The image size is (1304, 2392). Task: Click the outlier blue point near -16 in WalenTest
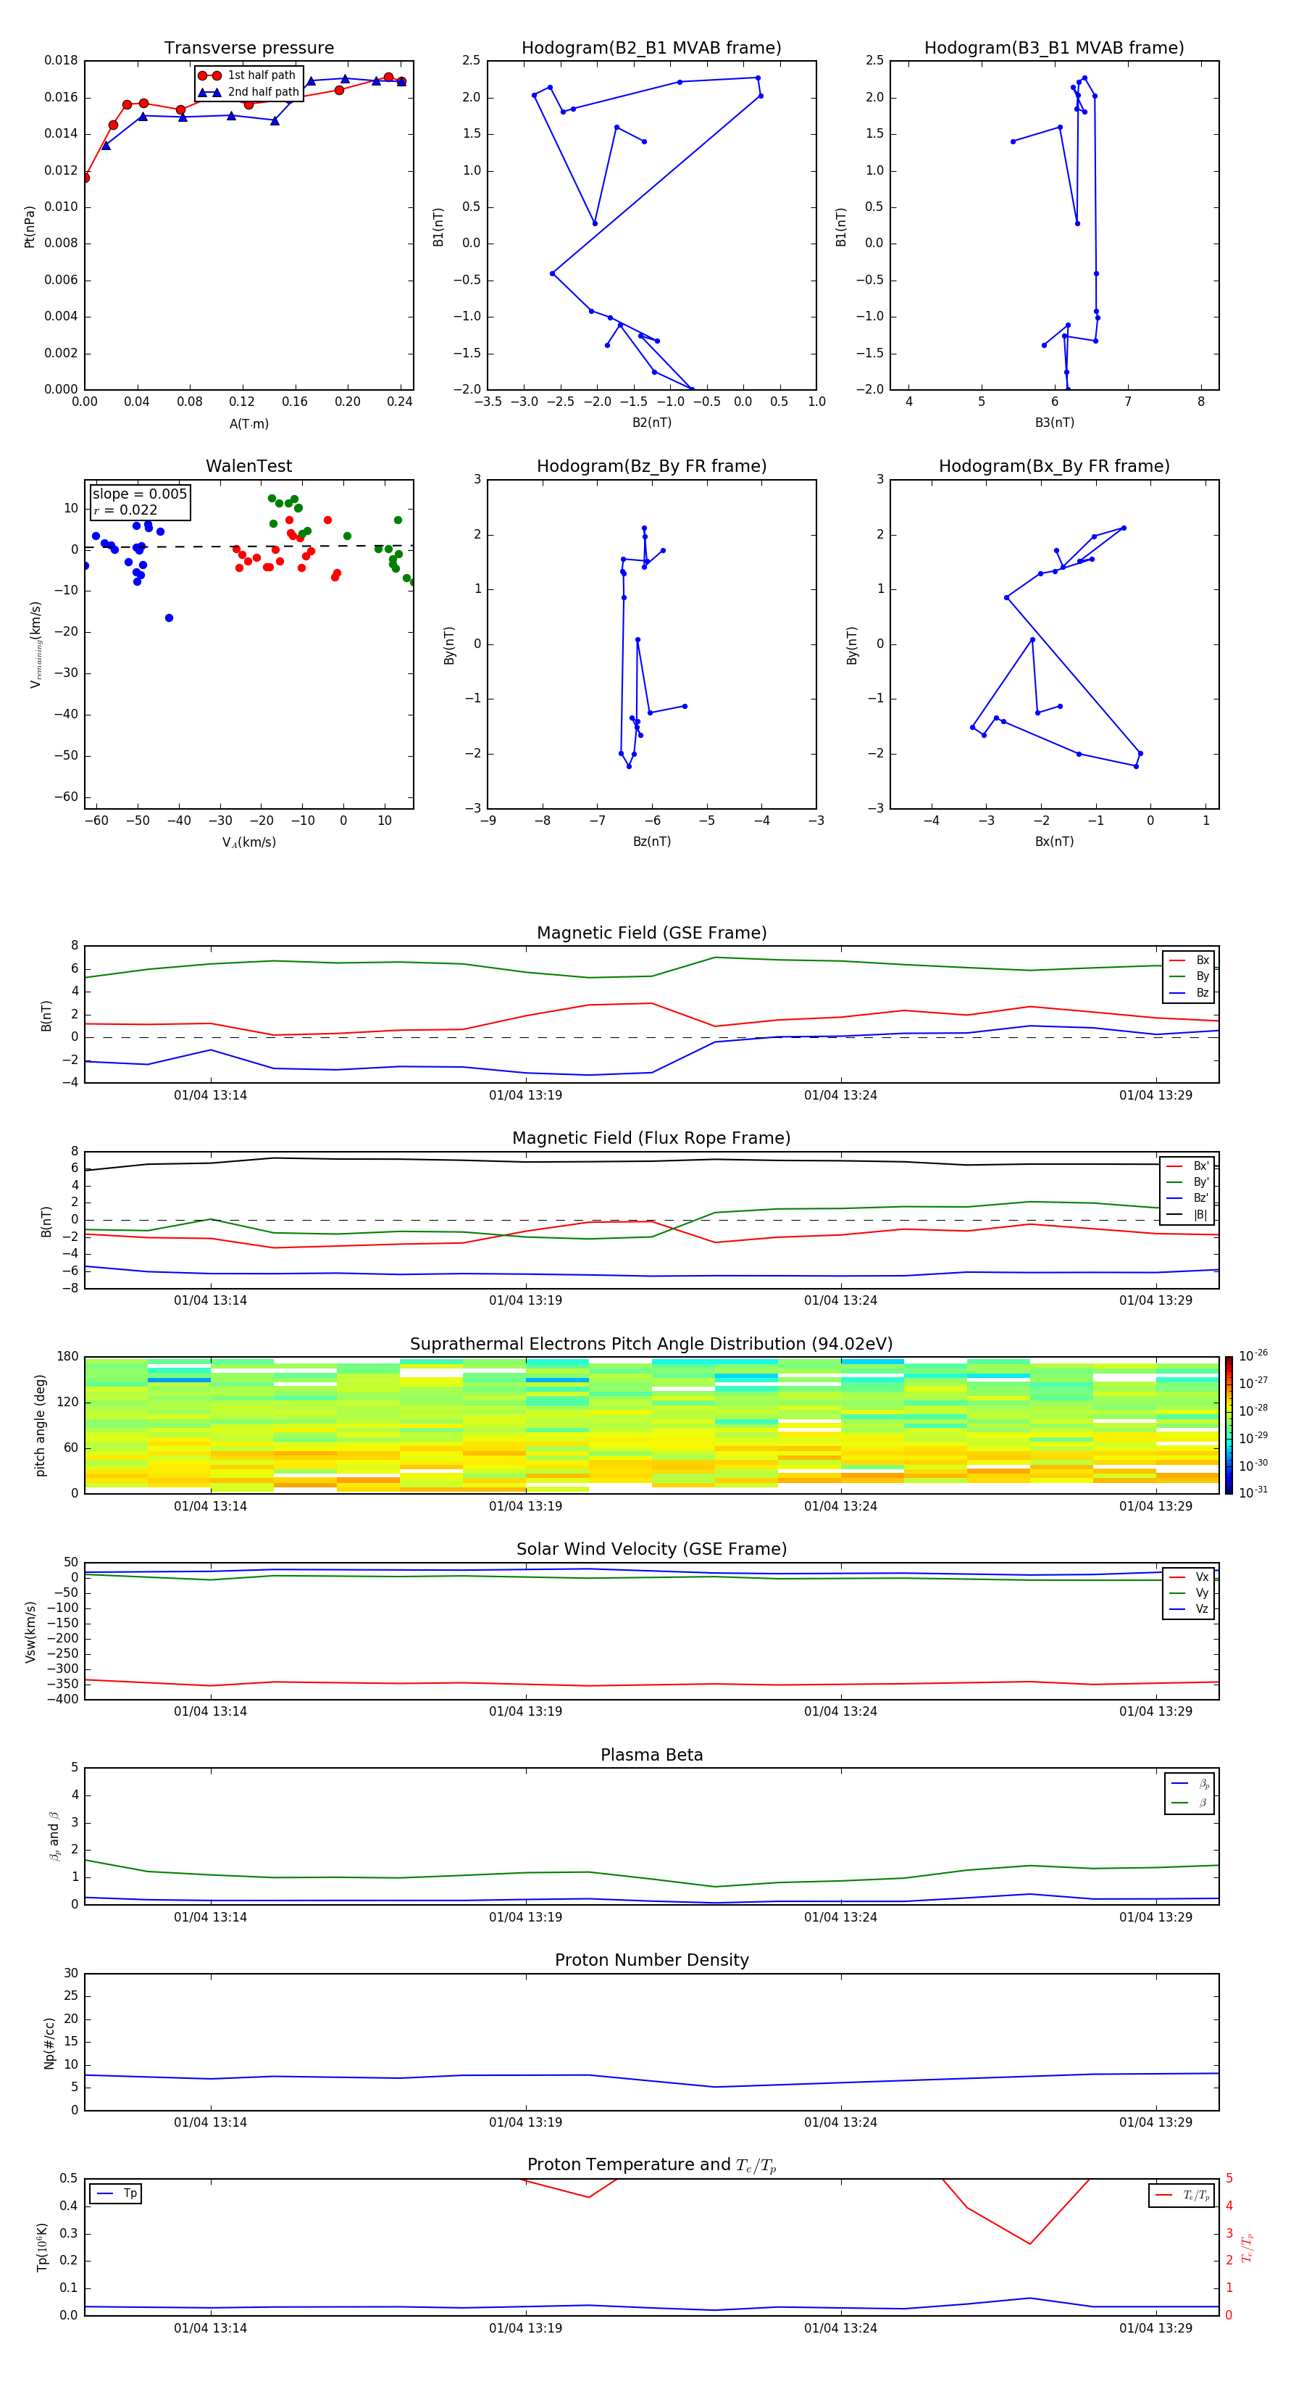(x=169, y=618)
